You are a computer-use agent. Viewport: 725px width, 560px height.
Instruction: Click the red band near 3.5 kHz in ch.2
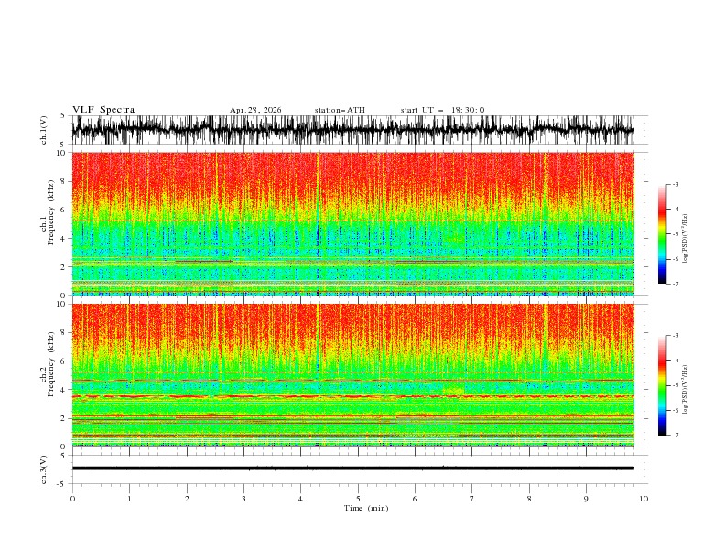click(352, 396)
